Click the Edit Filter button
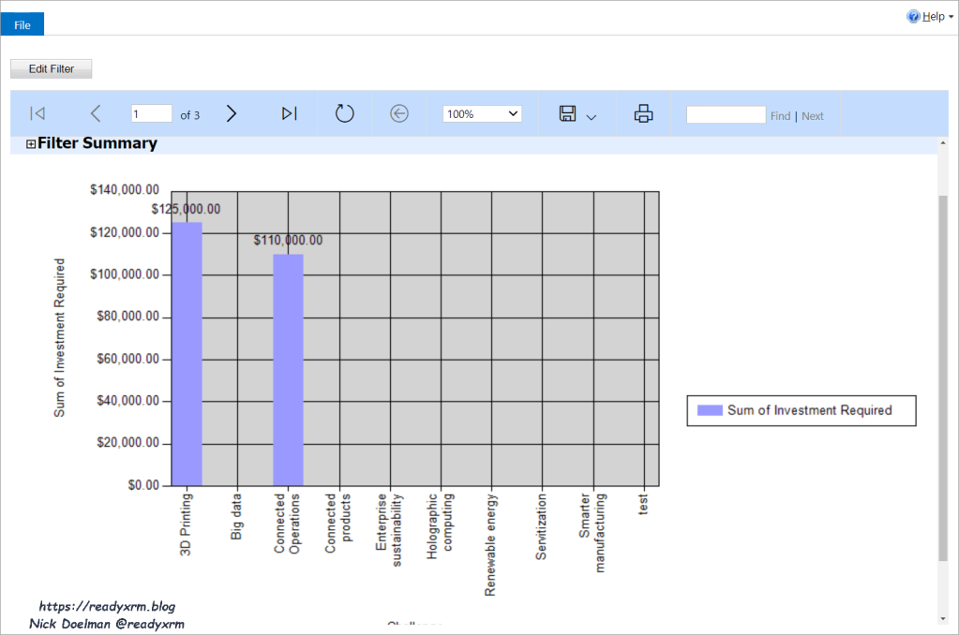 click(x=51, y=68)
